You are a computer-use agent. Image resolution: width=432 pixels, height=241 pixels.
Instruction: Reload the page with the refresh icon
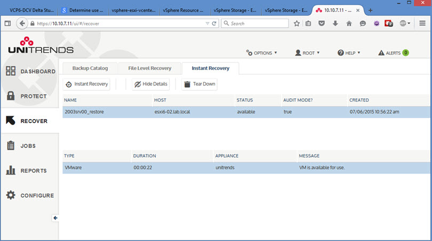tap(214, 24)
